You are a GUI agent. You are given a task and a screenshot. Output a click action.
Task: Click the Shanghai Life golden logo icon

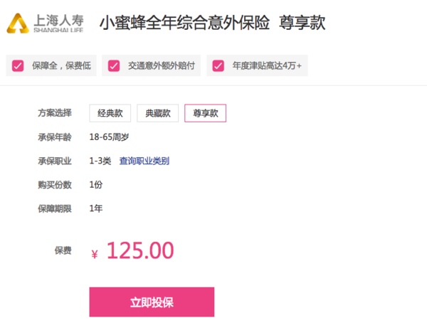(18, 23)
